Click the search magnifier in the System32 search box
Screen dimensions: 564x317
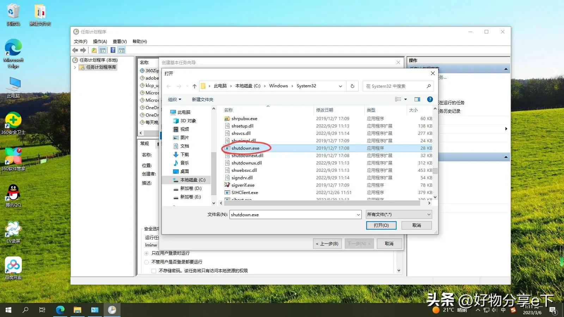[428, 86]
